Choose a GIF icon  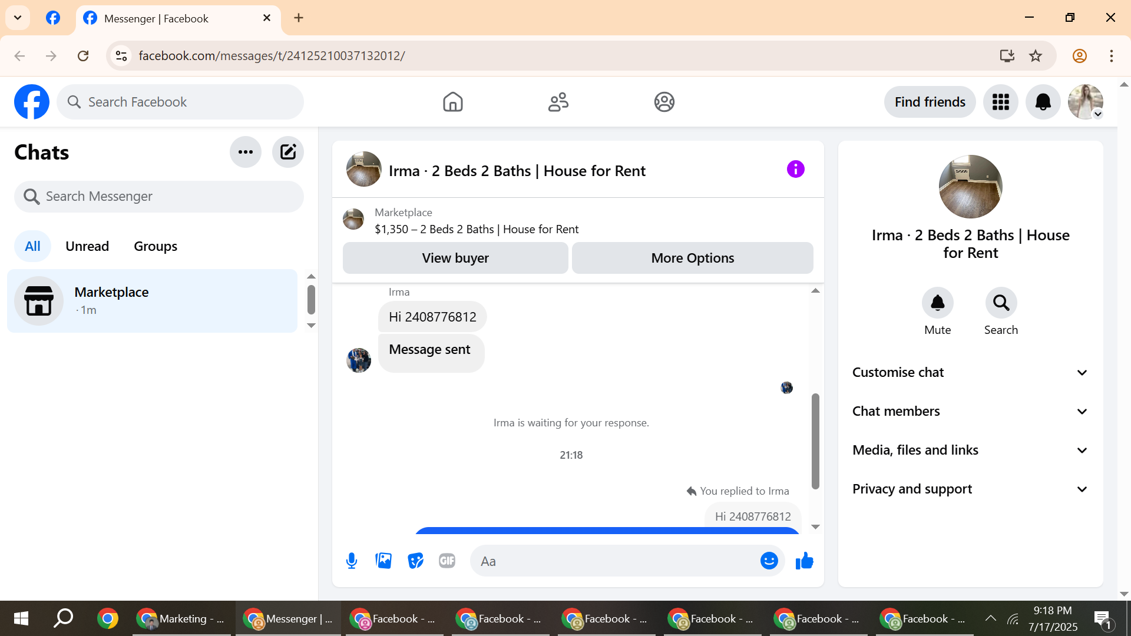coord(447,561)
